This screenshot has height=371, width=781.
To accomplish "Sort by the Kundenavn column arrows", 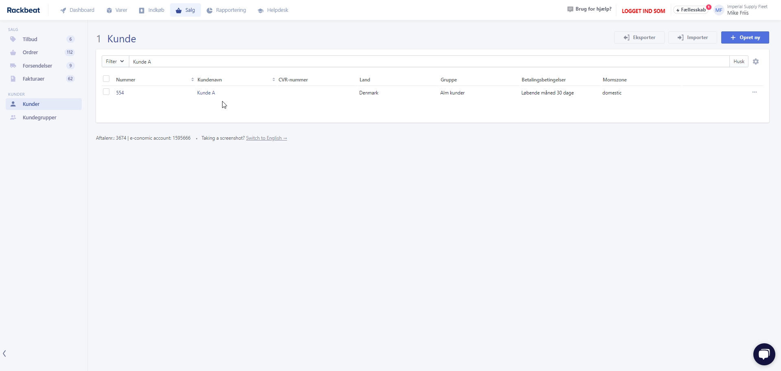I will tap(274, 80).
